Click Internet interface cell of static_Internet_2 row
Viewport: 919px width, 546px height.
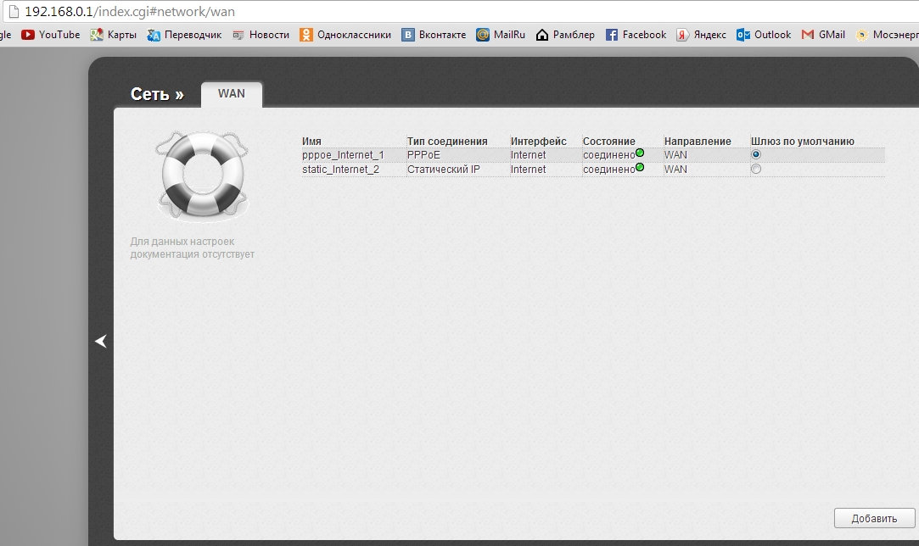(528, 170)
